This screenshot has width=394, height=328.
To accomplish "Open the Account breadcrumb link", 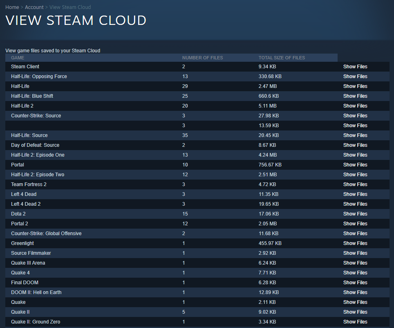I will 34,7.
